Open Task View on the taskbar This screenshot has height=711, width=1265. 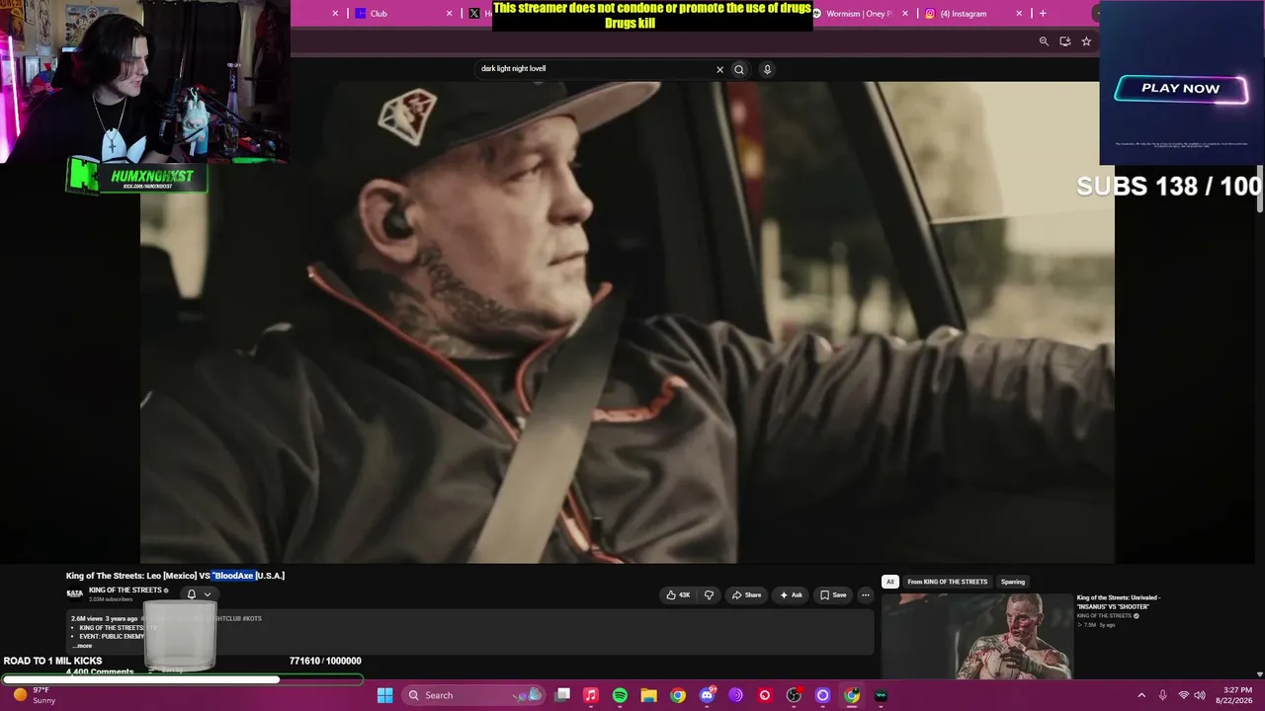coord(562,695)
